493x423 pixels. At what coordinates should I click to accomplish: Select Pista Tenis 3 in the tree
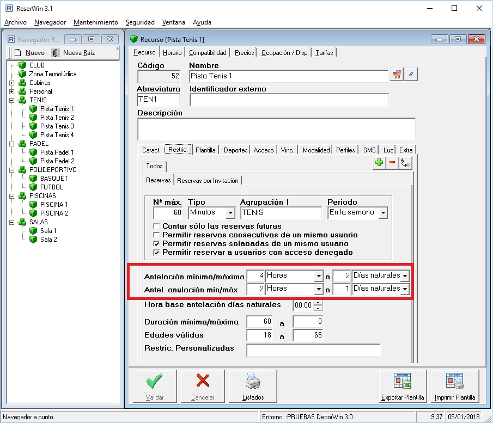(x=57, y=126)
